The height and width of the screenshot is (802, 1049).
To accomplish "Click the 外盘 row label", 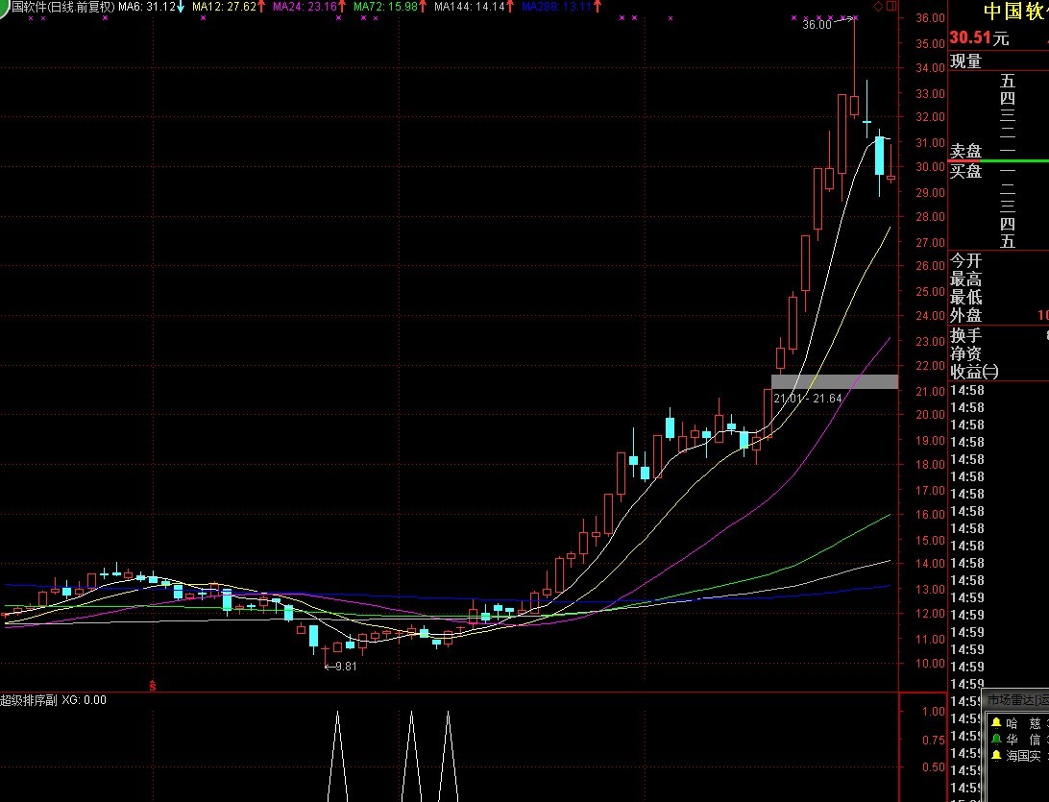I will click(x=965, y=315).
